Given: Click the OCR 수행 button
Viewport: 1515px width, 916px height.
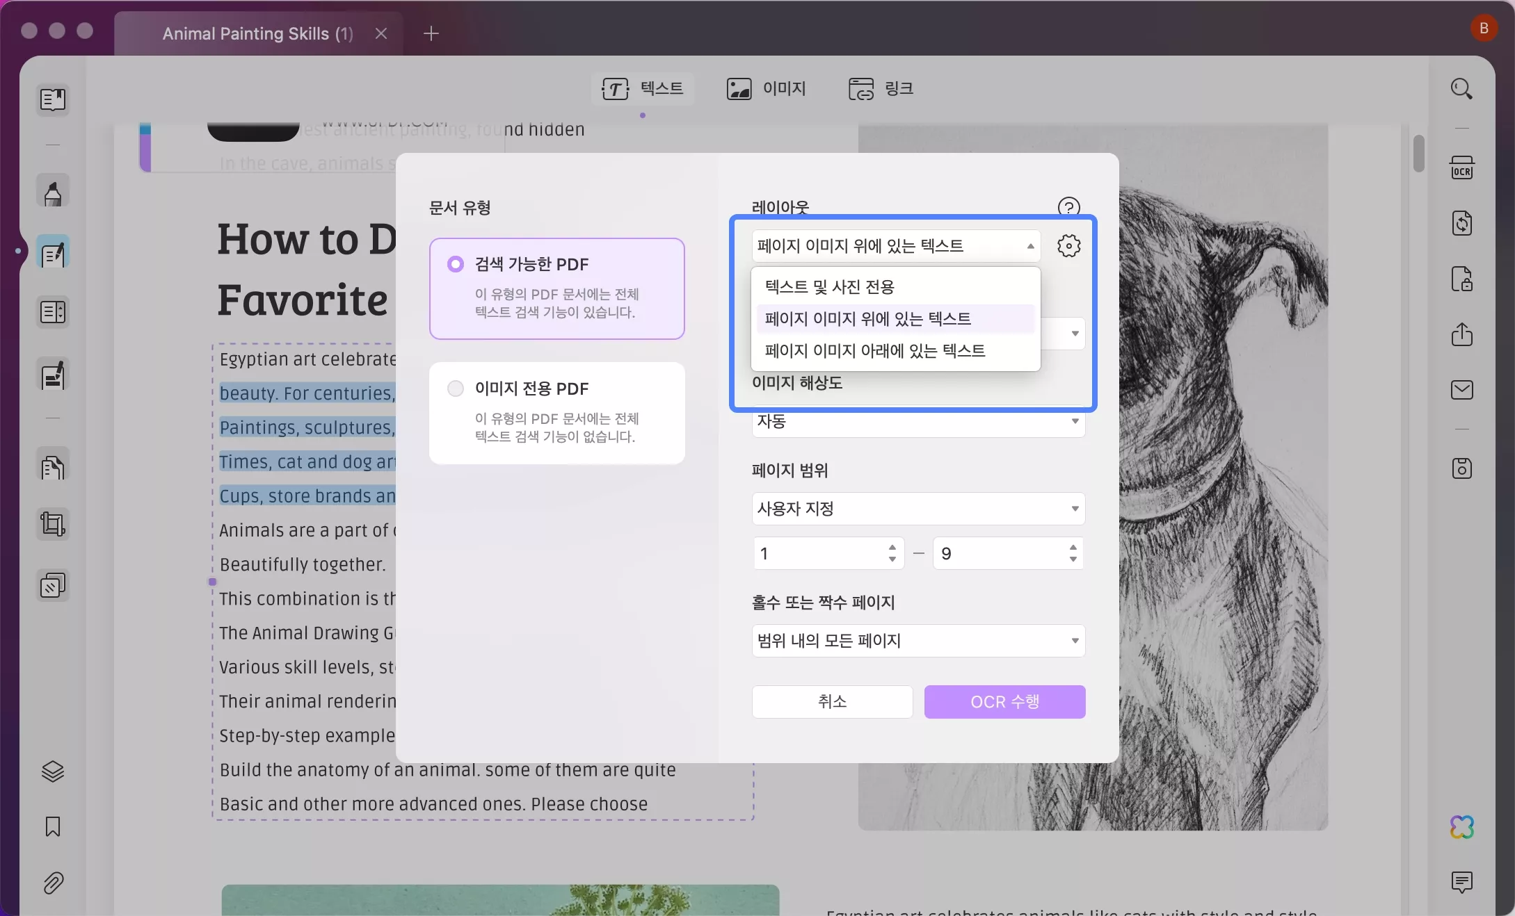Looking at the screenshot, I should [x=1004, y=702].
